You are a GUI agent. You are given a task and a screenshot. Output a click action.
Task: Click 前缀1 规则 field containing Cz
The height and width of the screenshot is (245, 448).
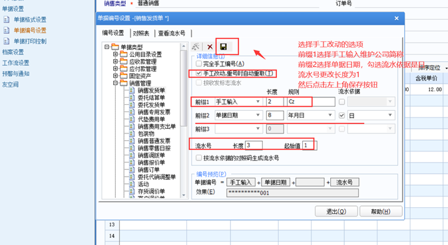[311, 102]
